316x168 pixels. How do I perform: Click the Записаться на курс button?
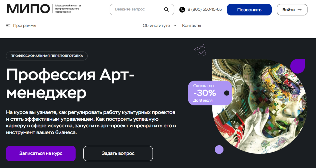(x=41, y=153)
